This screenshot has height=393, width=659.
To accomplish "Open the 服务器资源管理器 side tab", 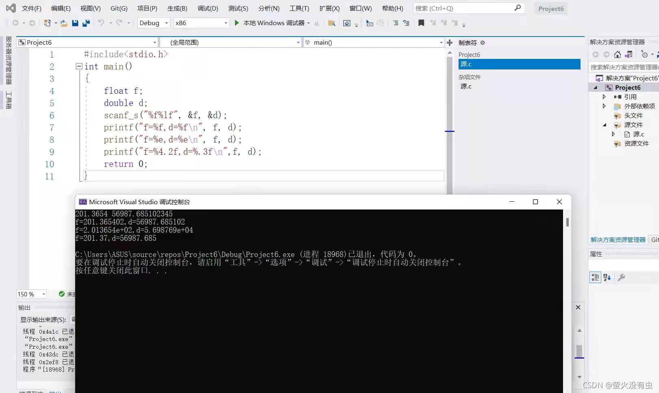I will point(9,60).
